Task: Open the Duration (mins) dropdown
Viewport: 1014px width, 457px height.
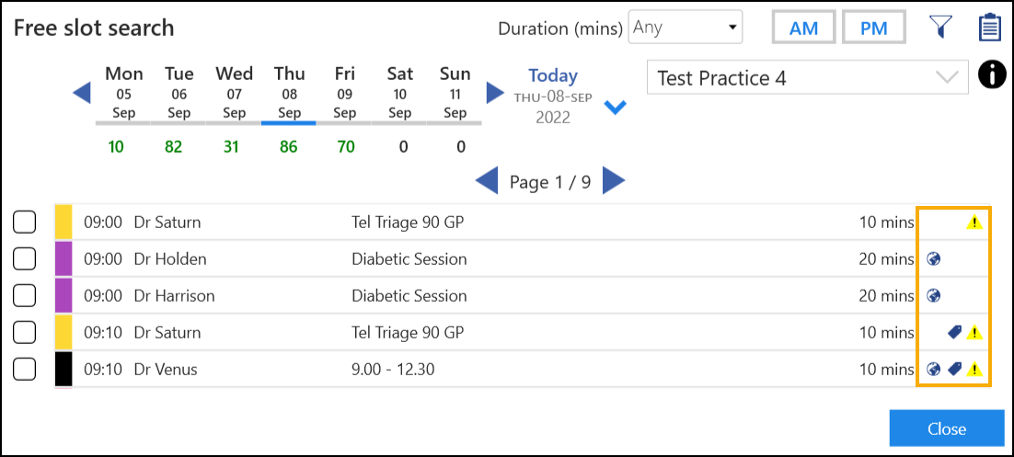Action: [686, 28]
